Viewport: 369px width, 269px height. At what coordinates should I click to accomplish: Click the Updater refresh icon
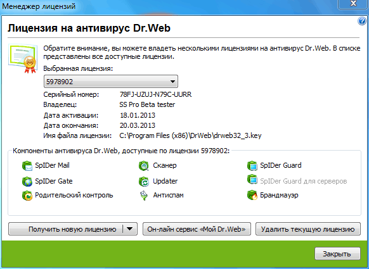click(x=144, y=182)
